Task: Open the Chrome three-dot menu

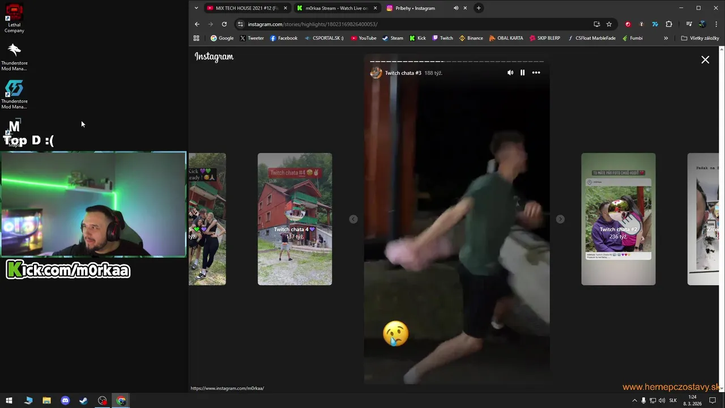Action: [716, 24]
